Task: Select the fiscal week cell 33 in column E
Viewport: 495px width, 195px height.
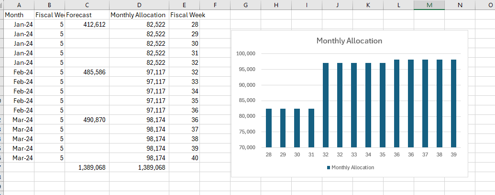Action: pos(184,82)
